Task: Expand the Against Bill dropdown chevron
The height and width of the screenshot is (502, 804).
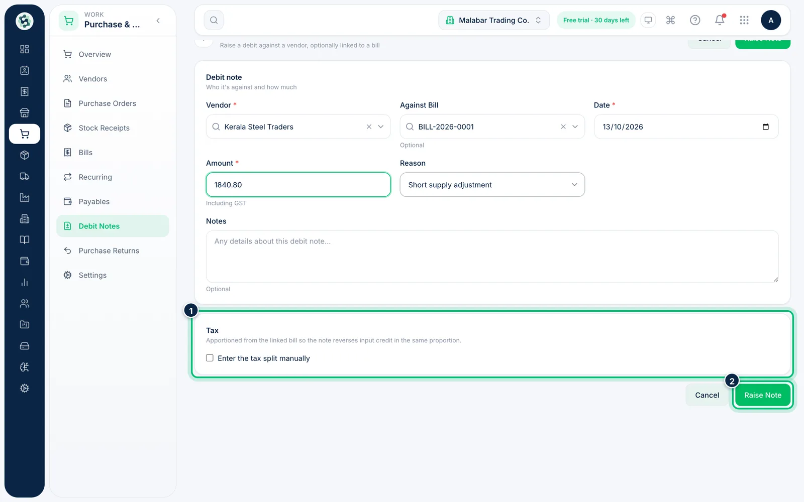Action: click(575, 127)
